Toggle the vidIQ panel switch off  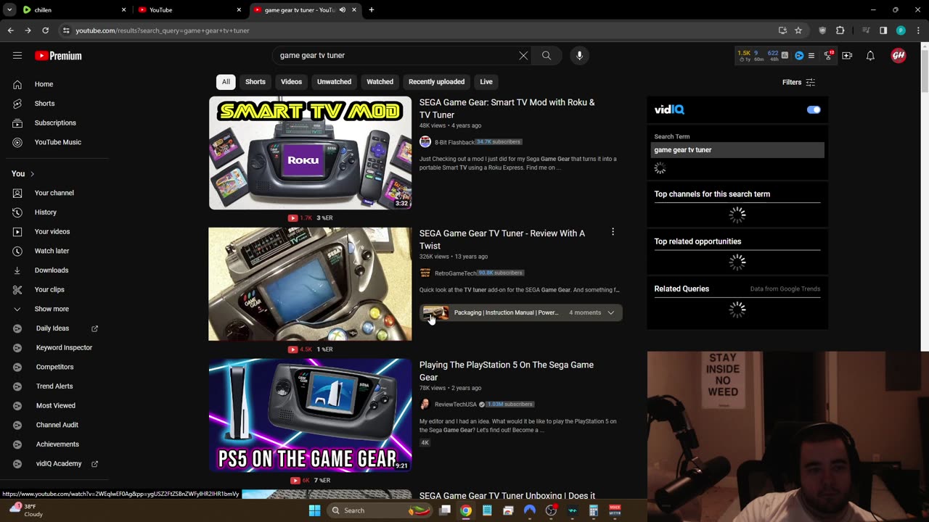814,109
